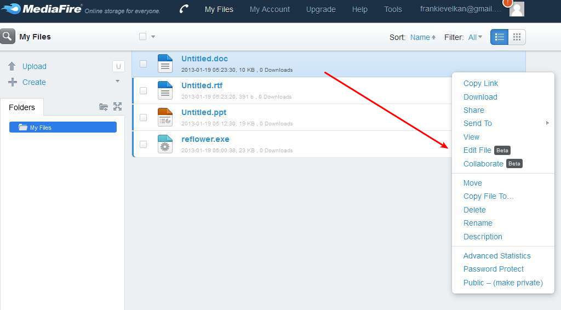Click the My Files page heading
Viewport: 561px width, 310px height.
click(35, 37)
